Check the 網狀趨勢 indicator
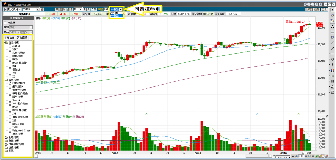Screen dimensions: 336x160 pyautogui.click(x=10, y=87)
